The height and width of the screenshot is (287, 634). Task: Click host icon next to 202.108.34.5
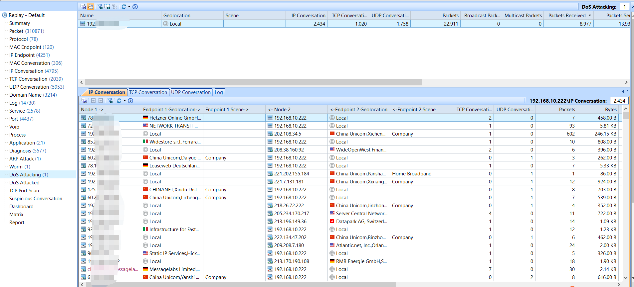point(270,134)
